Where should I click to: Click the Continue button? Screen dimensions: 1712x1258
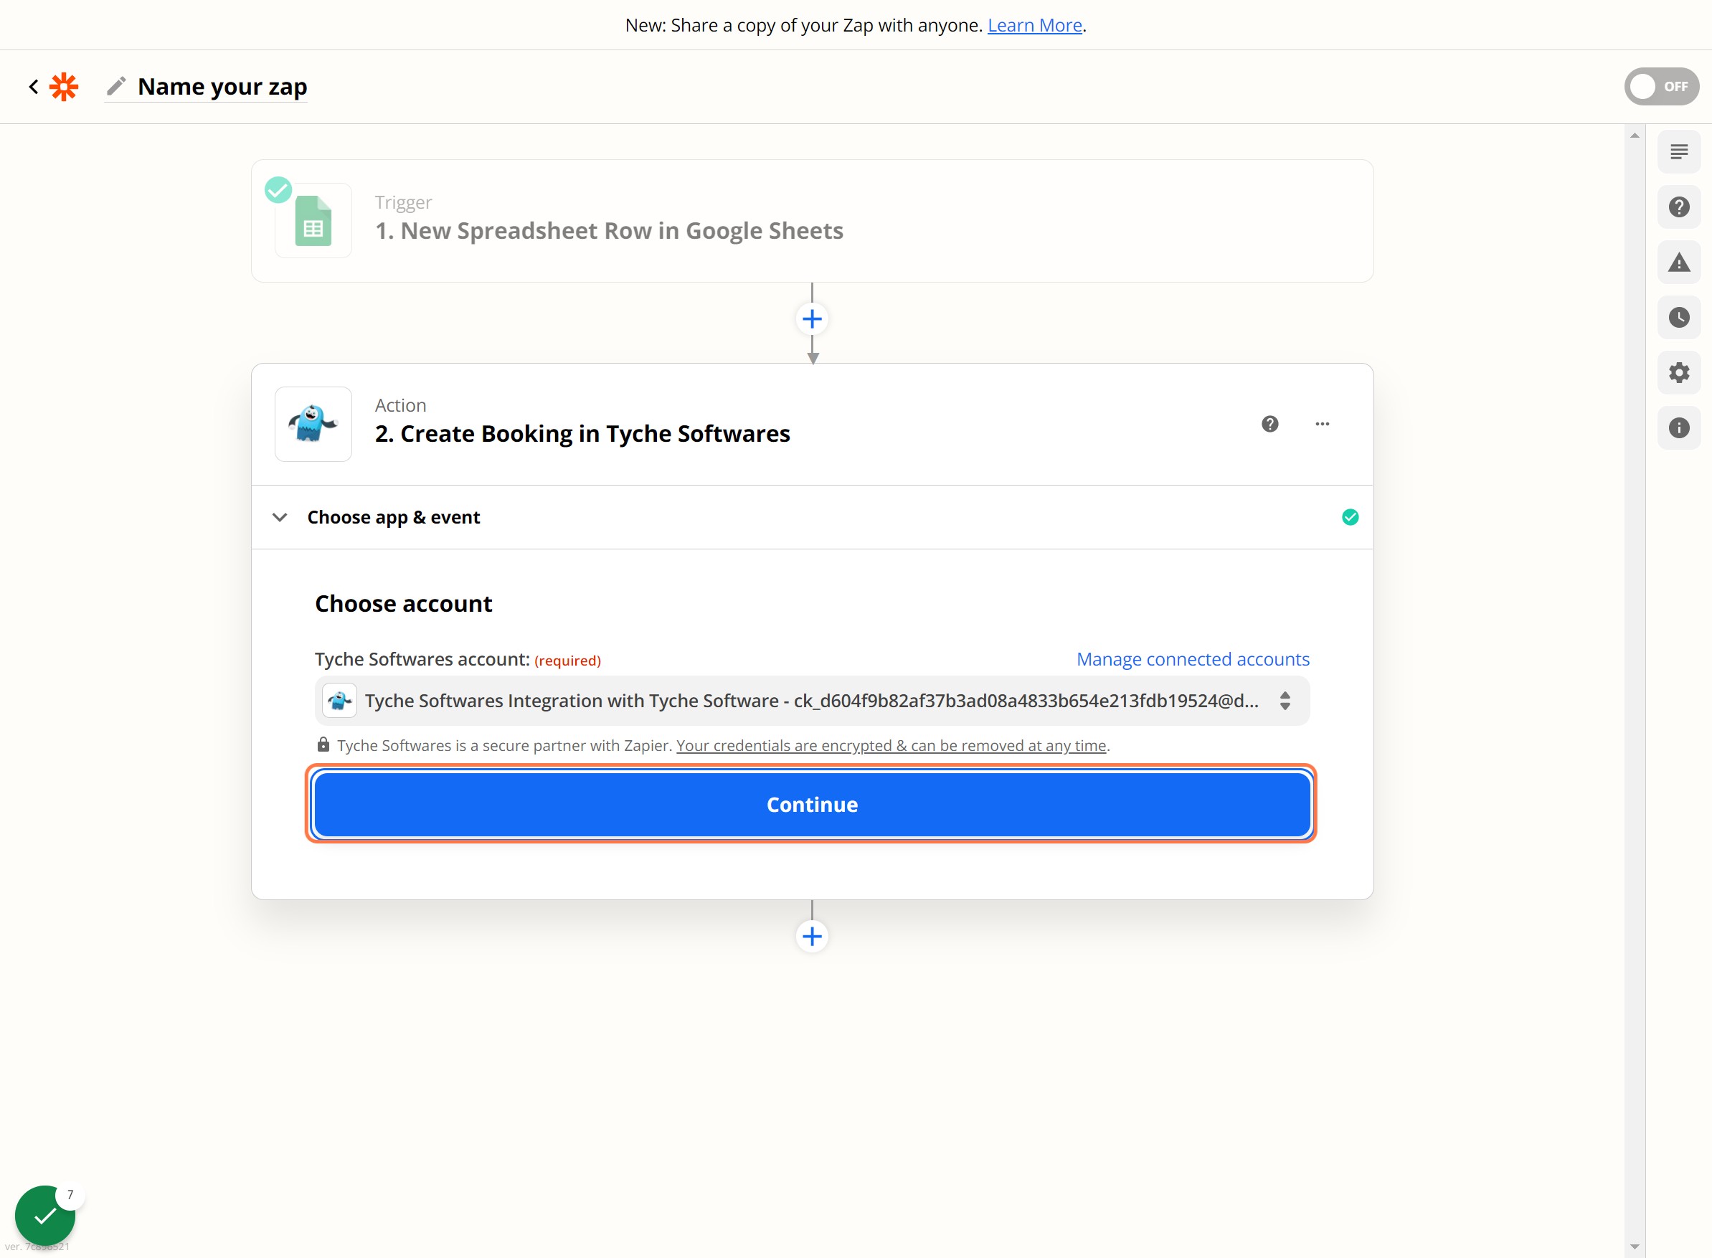click(812, 805)
